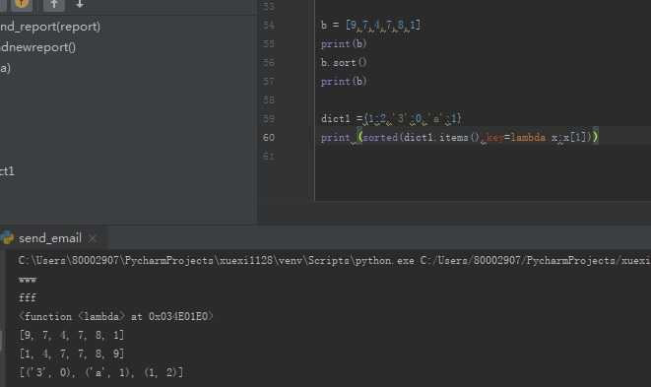Click line number 54 in the gutter
The height and width of the screenshot is (387, 651).
269,26
